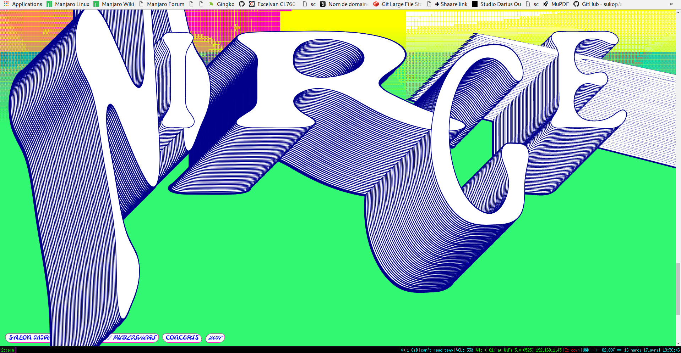This screenshot has width=681, height=353.
Task: Click the Nom de domaine bookmark
Action: coord(344,4)
